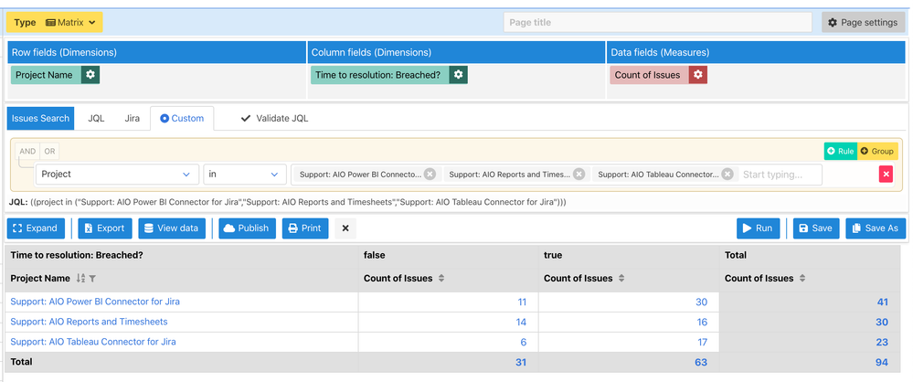Viewport: 913px width, 382px height.
Task: Click value 16 in Reports and Timesheets row
Action: pos(702,322)
